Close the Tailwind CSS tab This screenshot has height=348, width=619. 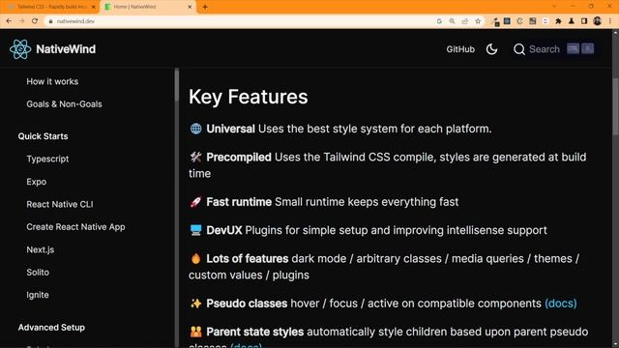pyautogui.click(x=94, y=7)
